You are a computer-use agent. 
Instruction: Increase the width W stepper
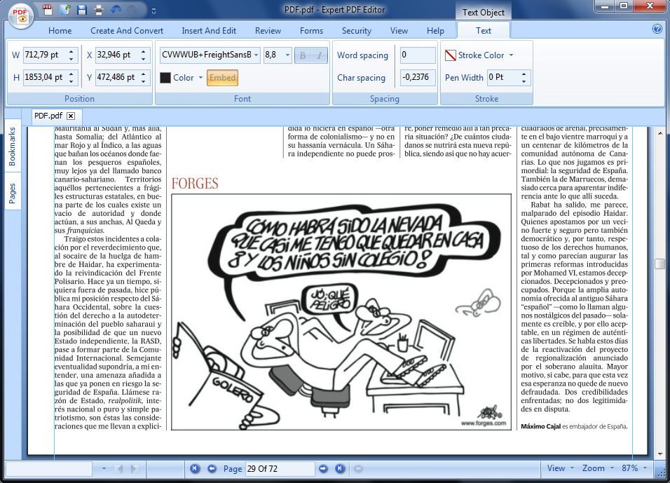click(71, 51)
